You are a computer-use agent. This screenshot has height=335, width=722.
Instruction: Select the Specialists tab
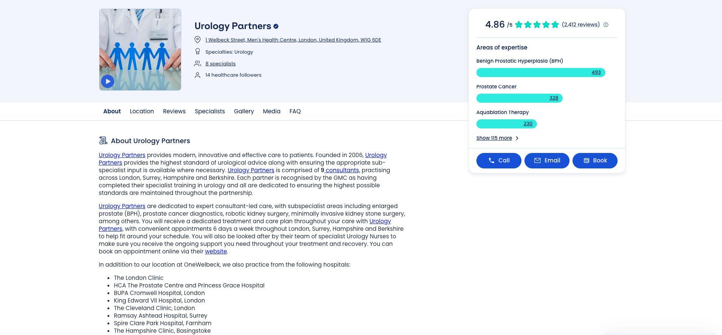(x=210, y=111)
